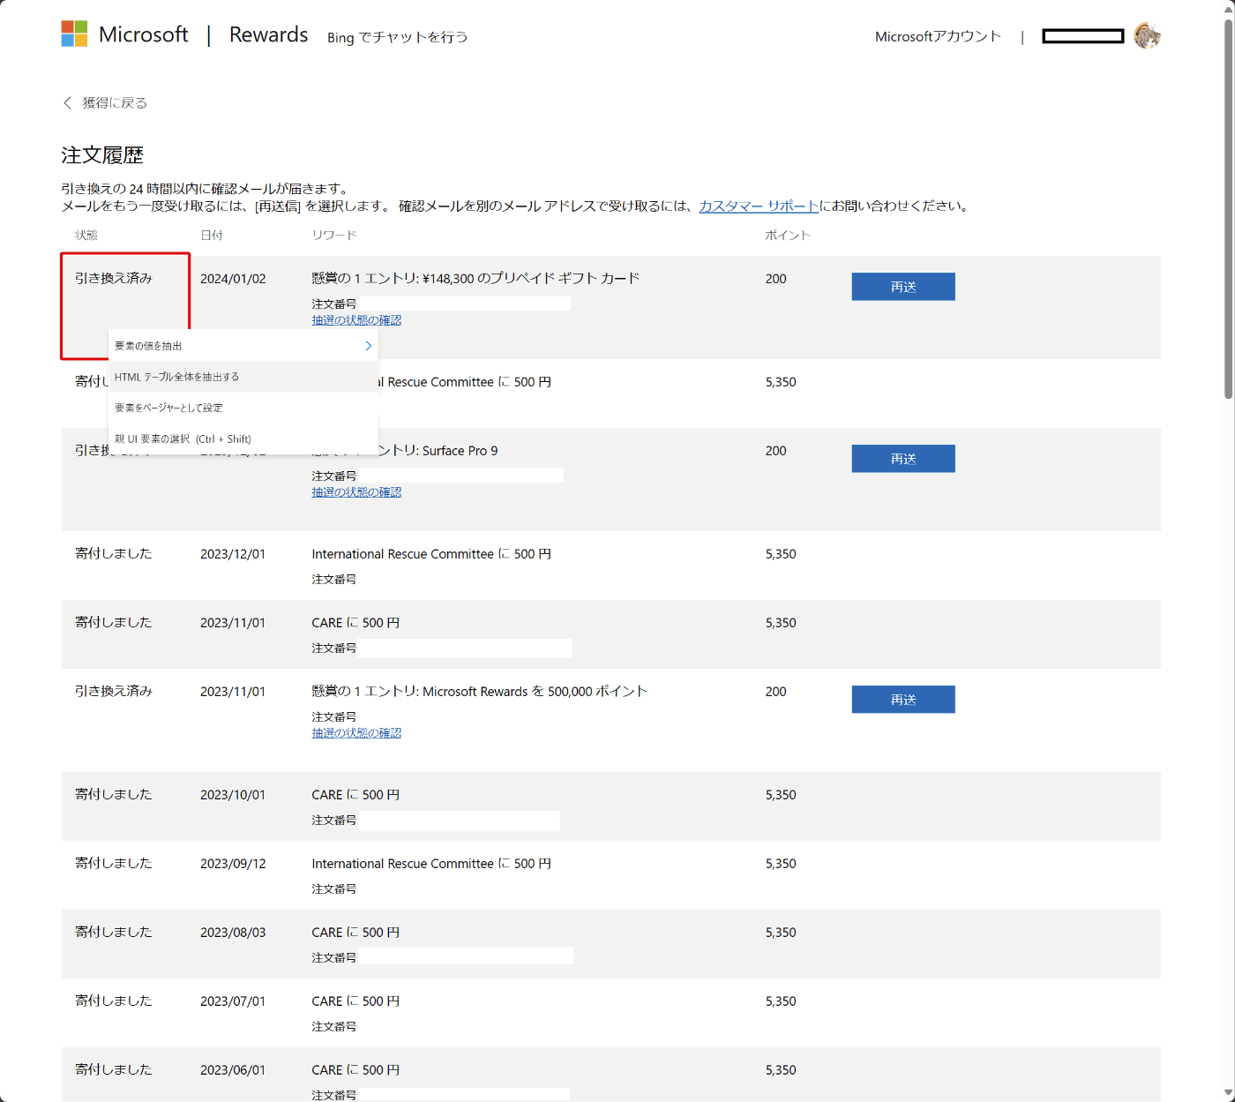Screen dimensions: 1235x1102
Task: Click the 2023/08/03 date cell
Action: (233, 933)
